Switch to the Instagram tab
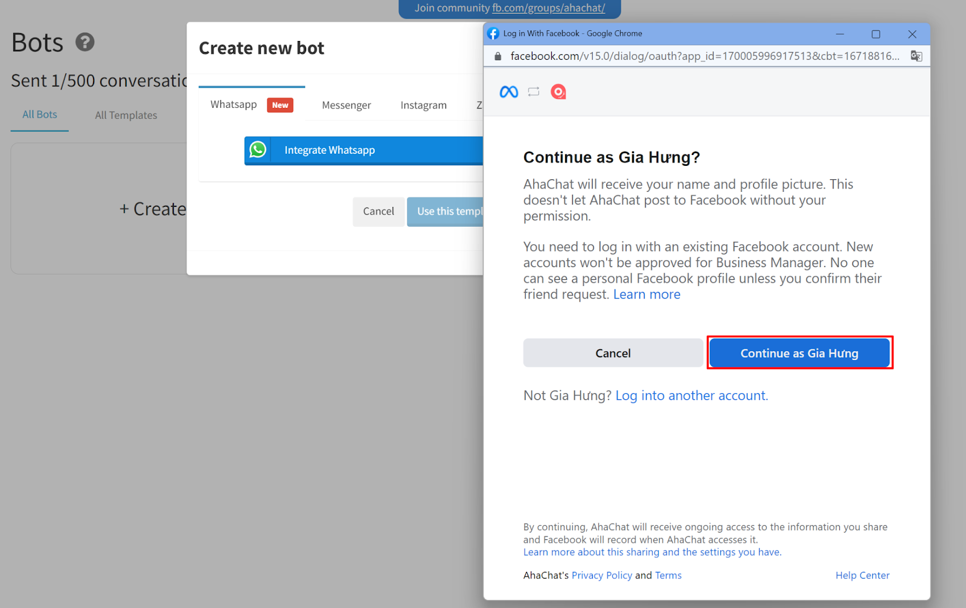The image size is (966, 608). (424, 105)
